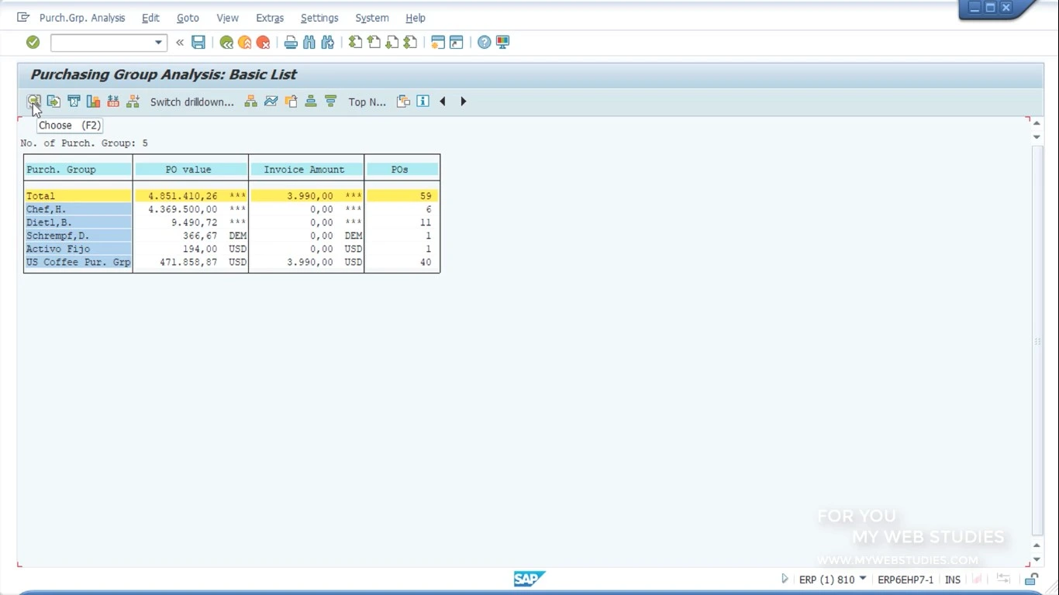Viewport: 1059px width, 595px height.
Task: Click the status bar expand triangle icon
Action: click(x=785, y=579)
